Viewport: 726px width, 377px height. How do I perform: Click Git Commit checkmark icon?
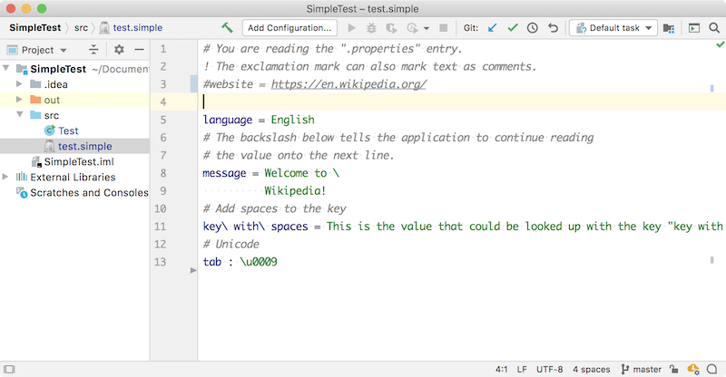click(x=513, y=28)
